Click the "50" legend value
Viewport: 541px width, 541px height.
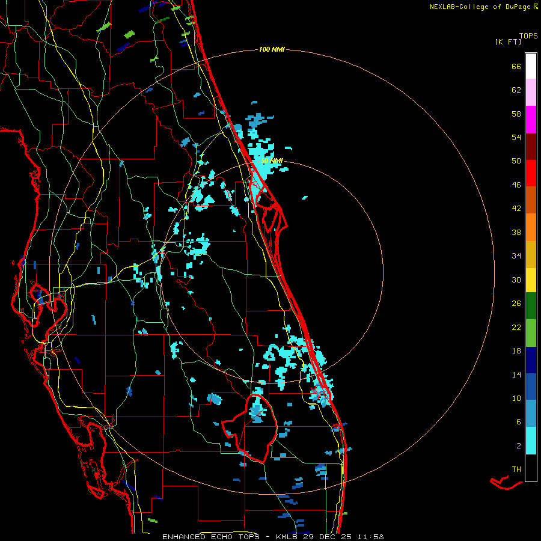point(516,161)
